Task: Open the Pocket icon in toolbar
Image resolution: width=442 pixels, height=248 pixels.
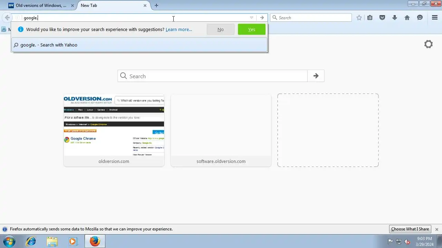Action: click(382, 18)
